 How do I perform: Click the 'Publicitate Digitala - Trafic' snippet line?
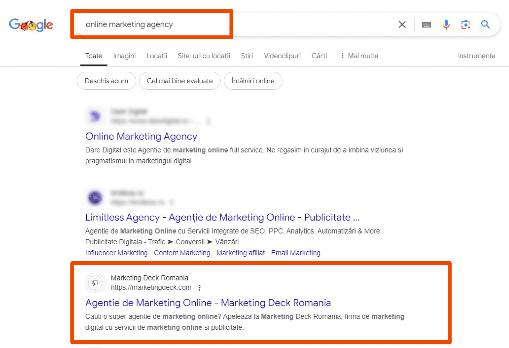pyautogui.click(x=166, y=242)
